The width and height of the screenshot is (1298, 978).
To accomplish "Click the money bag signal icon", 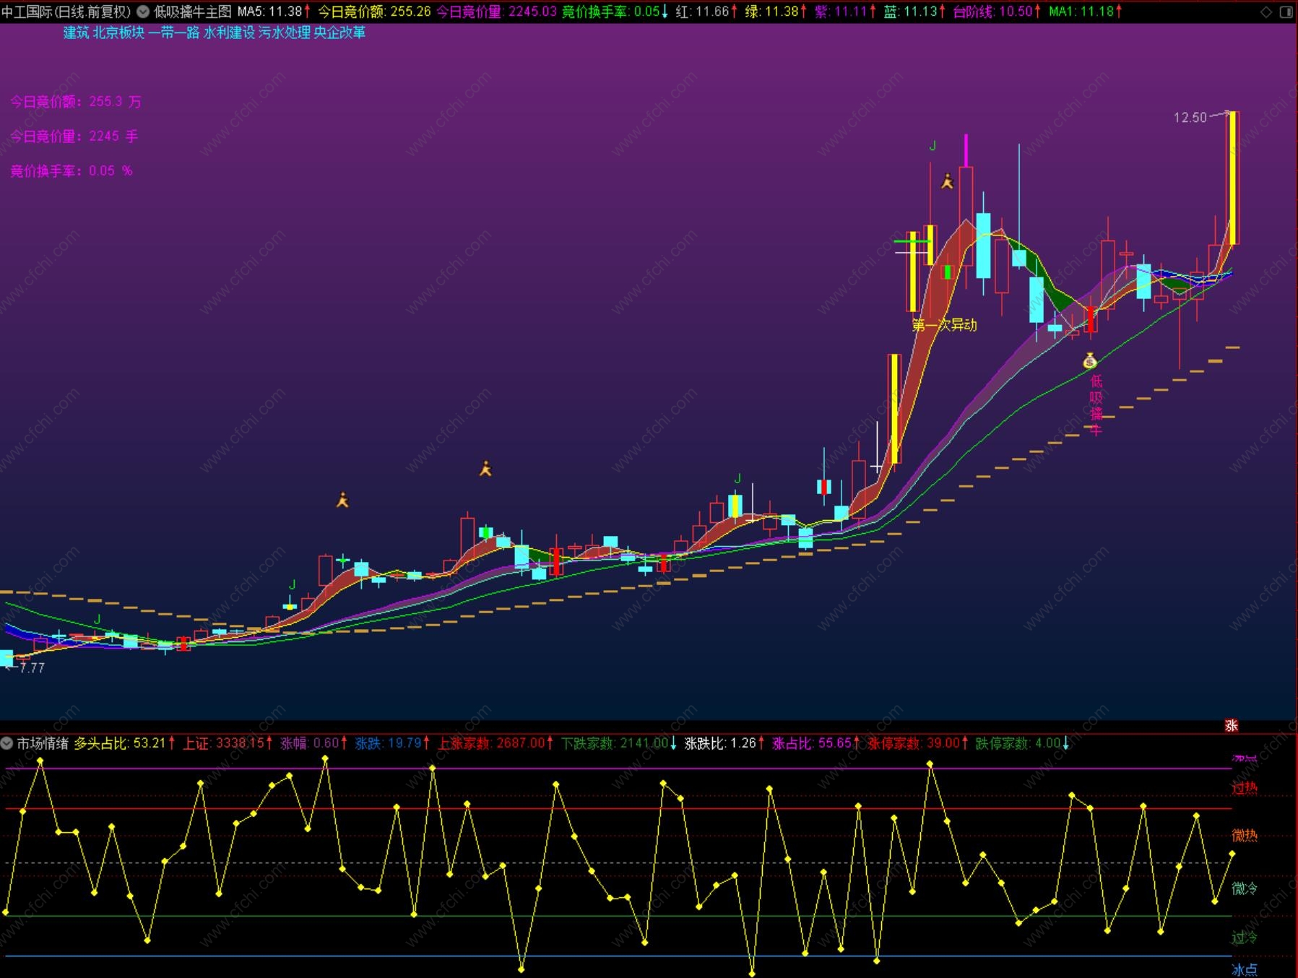I will click(1090, 360).
